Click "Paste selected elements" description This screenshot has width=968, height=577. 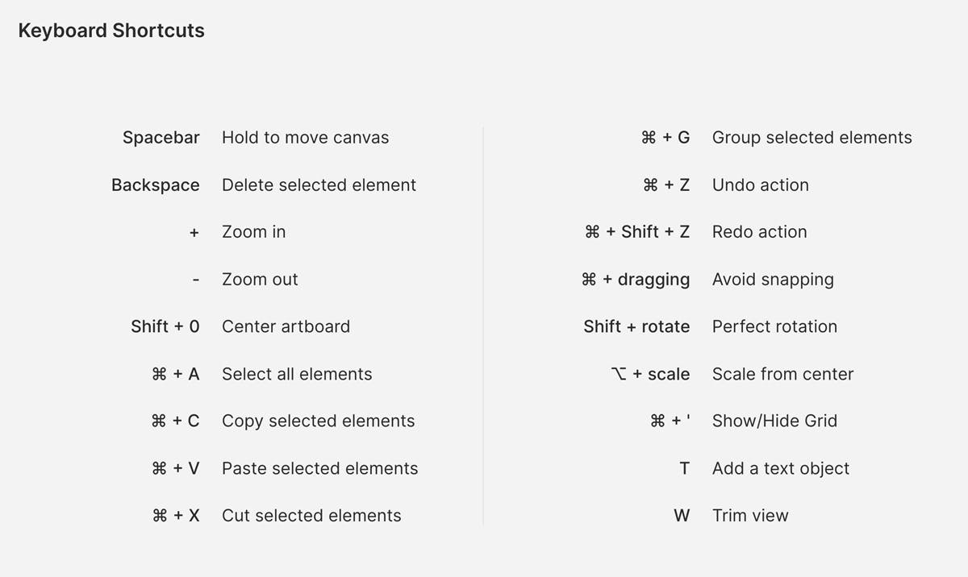319,468
